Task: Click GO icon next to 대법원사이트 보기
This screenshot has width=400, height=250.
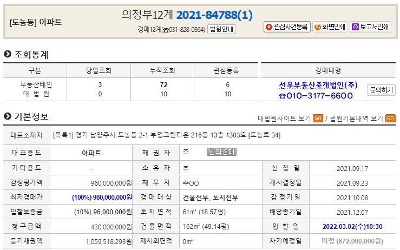Action: click(318, 119)
